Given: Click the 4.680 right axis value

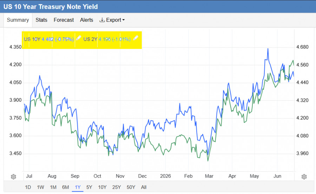Looking at the screenshot, I should tap(302, 47).
